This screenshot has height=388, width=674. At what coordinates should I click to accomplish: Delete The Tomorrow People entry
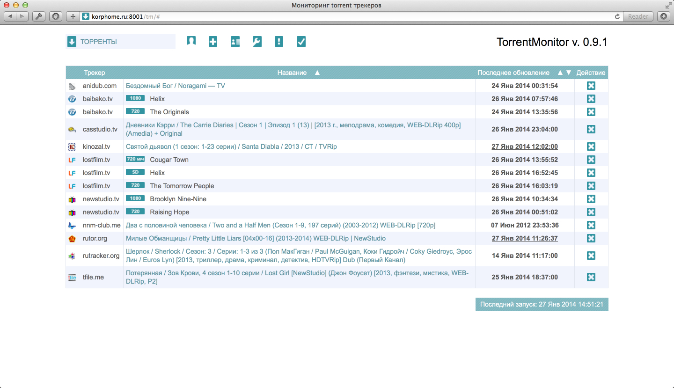(x=591, y=186)
